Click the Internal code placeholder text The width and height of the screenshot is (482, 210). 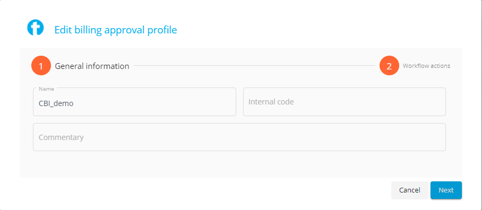(x=271, y=102)
